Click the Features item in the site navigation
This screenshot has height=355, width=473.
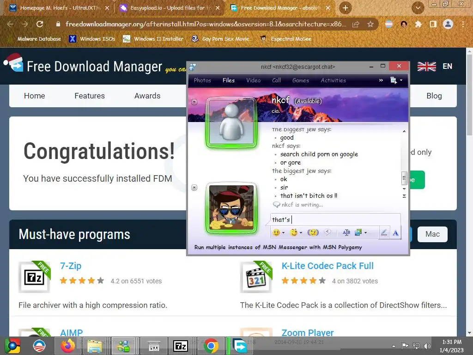(x=90, y=96)
